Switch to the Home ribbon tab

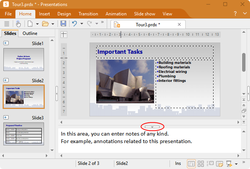(25, 14)
